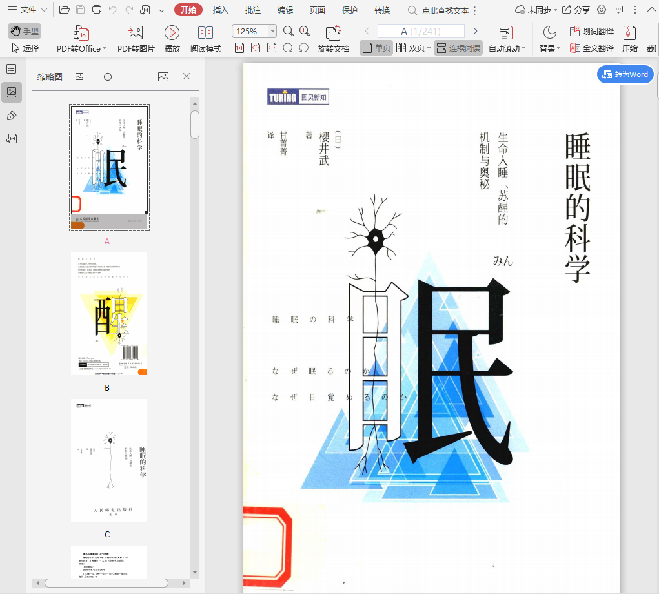The image size is (659, 594).
Task: Switch to the 编辑 ribbon tab
Action: point(285,10)
